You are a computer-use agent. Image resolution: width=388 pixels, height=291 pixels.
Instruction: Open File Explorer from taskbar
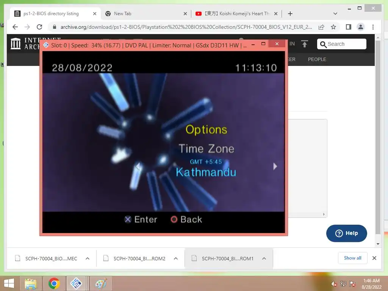coord(30,283)
